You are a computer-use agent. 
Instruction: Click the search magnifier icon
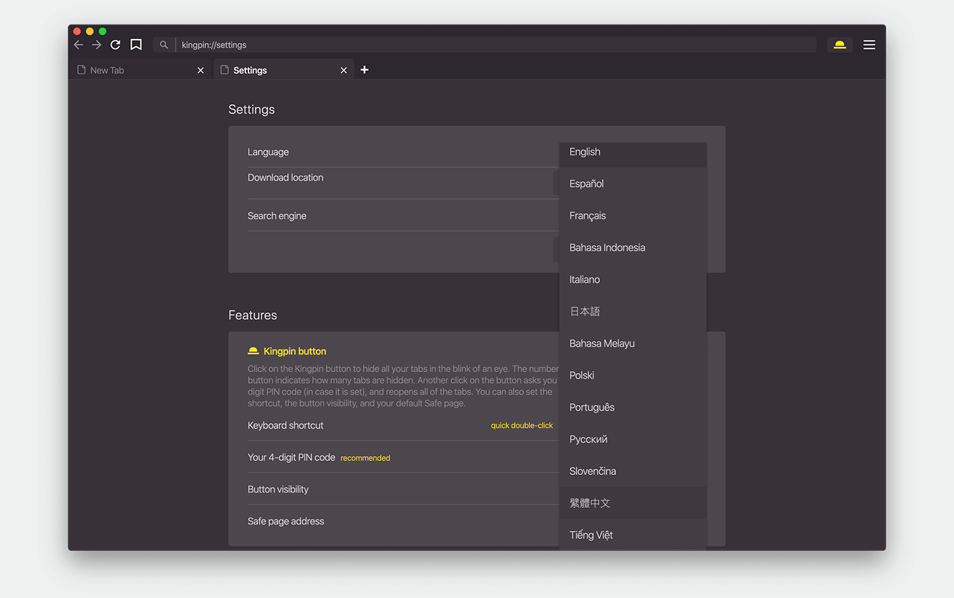[164, 45]
